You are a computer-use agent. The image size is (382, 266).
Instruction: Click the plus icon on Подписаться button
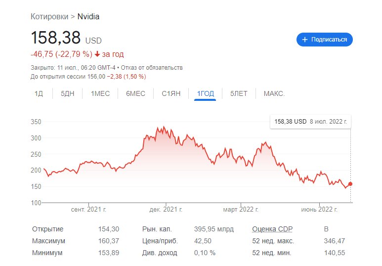click(304, 40)
